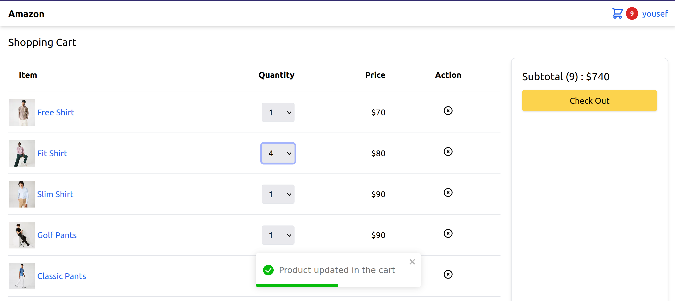The height and width of the screenshot is (301, 675).
Task: Click the Golf Pants product image
Action: point(22,235)
